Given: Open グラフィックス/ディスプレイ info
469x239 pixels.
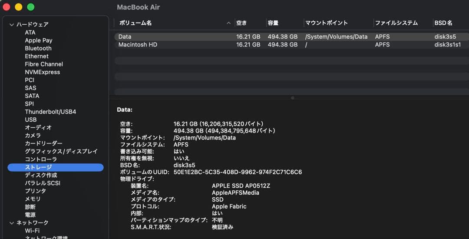Looking at the screenshot, I should [61, 151].
